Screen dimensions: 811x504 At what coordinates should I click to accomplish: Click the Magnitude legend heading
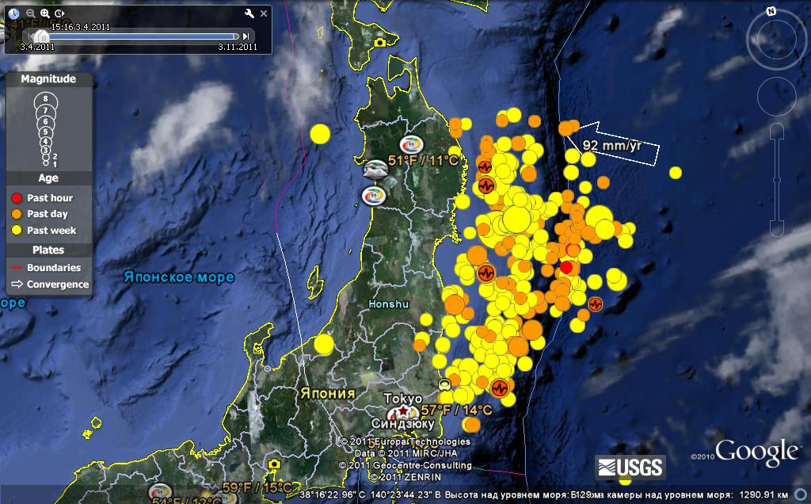click(48, 79)
